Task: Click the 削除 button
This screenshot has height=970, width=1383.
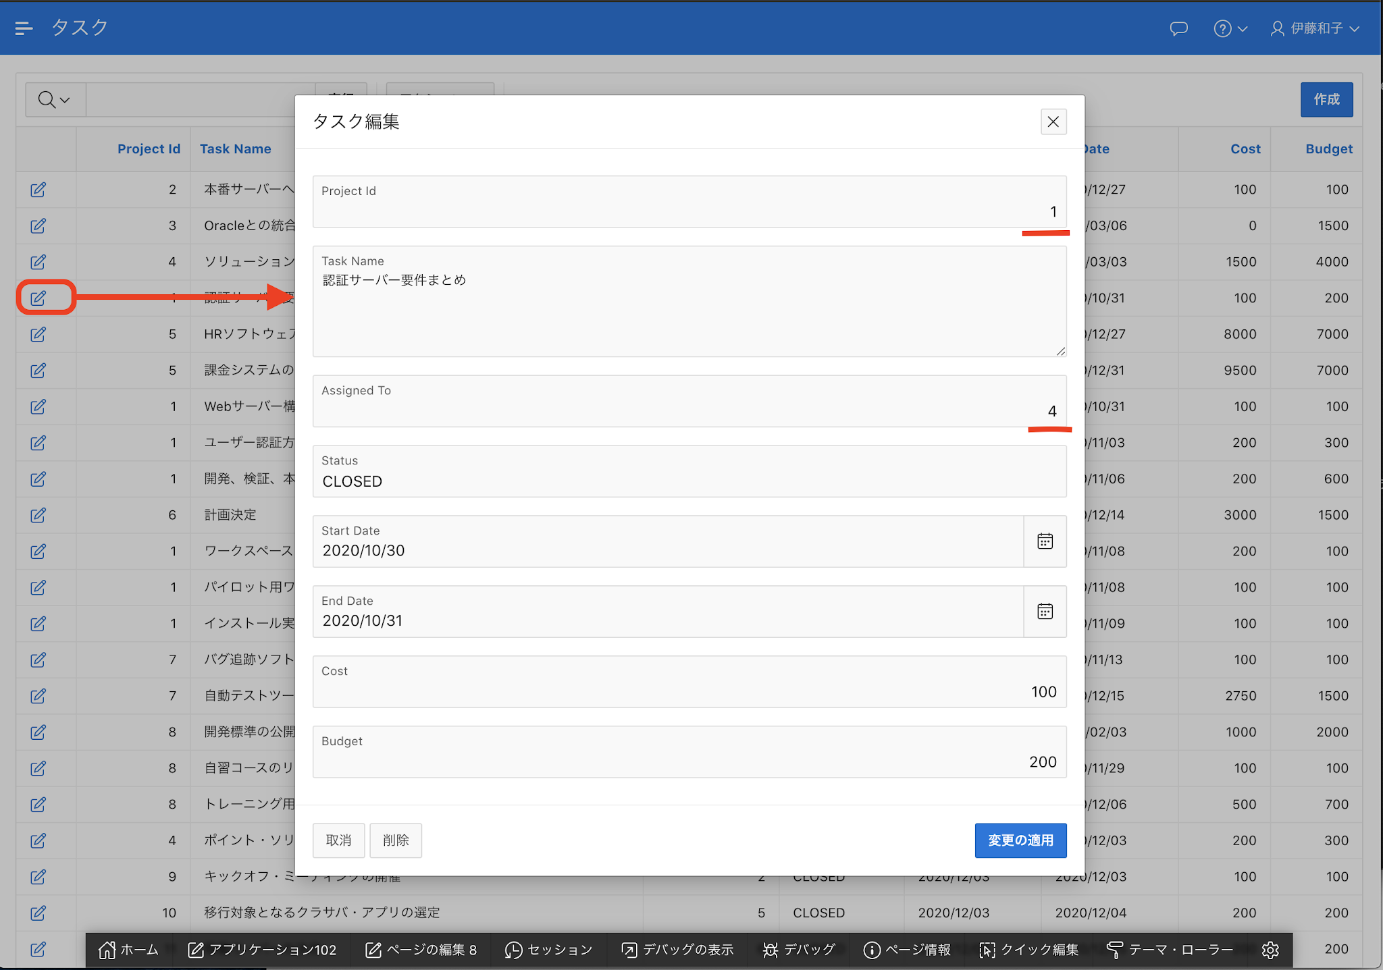Action: click(396, 840)
